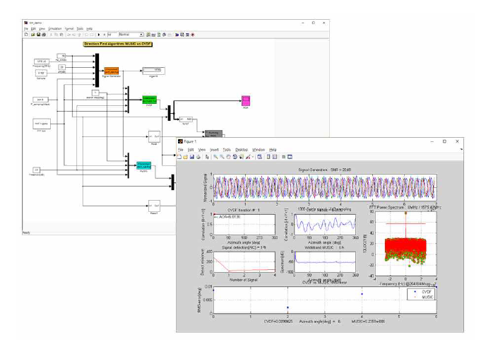Viewport: 498px width, 342px height.
Task: Open the Normal simulation mode dropdown
Action: 131,35
